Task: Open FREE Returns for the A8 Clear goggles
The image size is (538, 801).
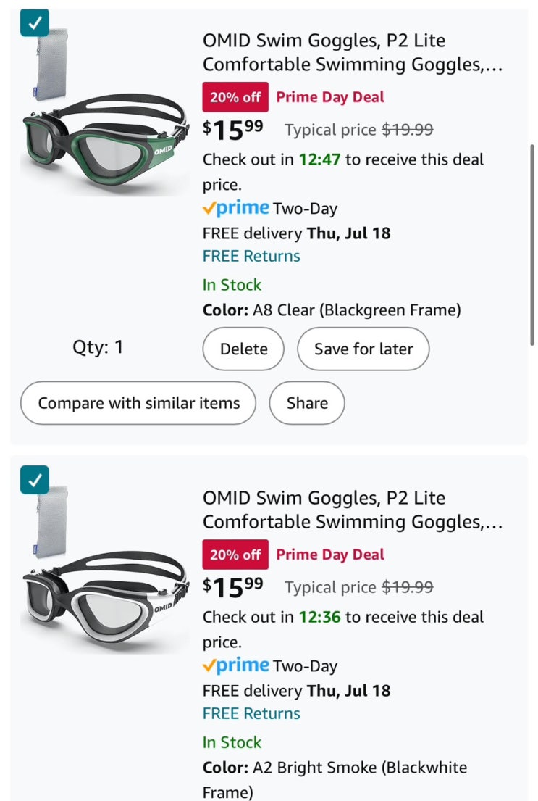Action: click(x=251, y=256)
